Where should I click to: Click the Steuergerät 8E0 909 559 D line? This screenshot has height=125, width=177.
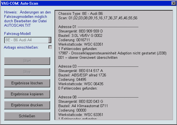(x=80, y=31)
